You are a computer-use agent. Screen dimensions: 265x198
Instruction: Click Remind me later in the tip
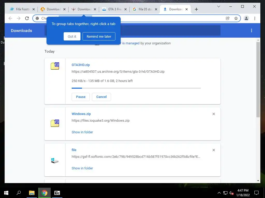click(99, 36)
